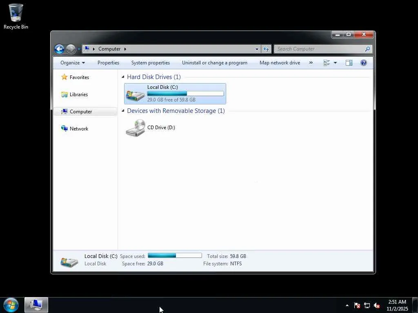Open the view options dropdown arrow

coord(335,63)
